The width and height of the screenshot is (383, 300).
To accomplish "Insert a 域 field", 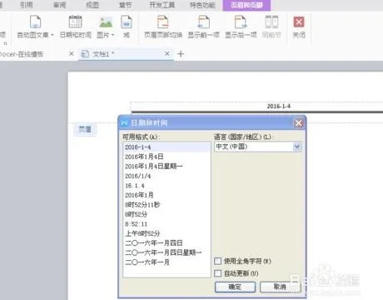I will (127, 27).
